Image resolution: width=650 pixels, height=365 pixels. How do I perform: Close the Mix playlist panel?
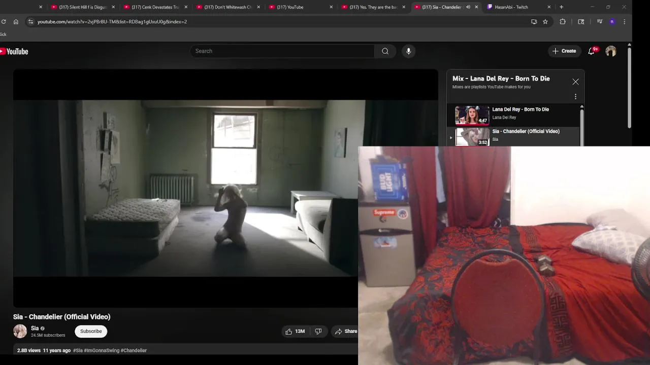575,82
